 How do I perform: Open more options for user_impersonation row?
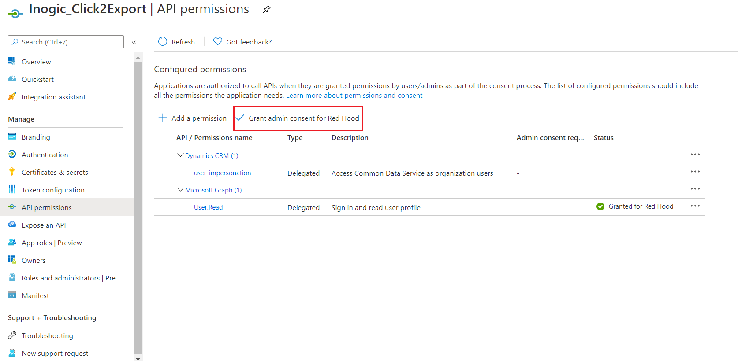coord(695,172)
